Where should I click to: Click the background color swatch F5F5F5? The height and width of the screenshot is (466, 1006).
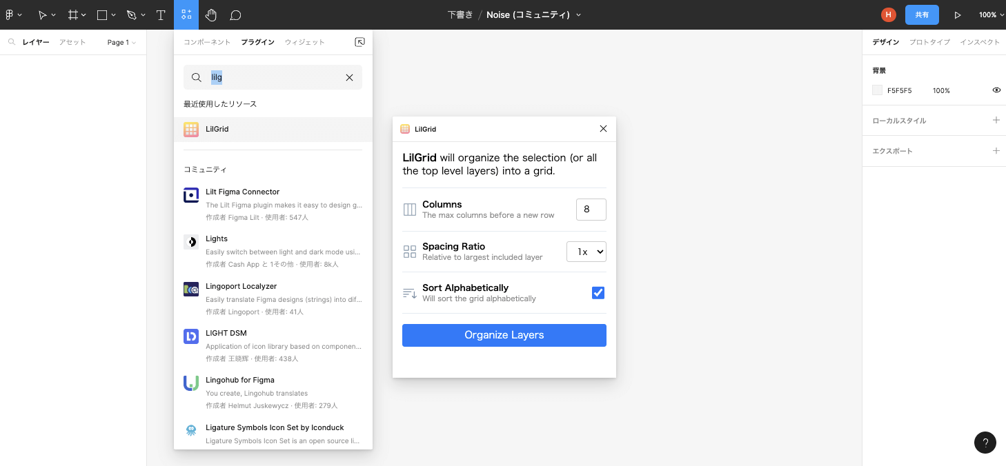[878, 90]
